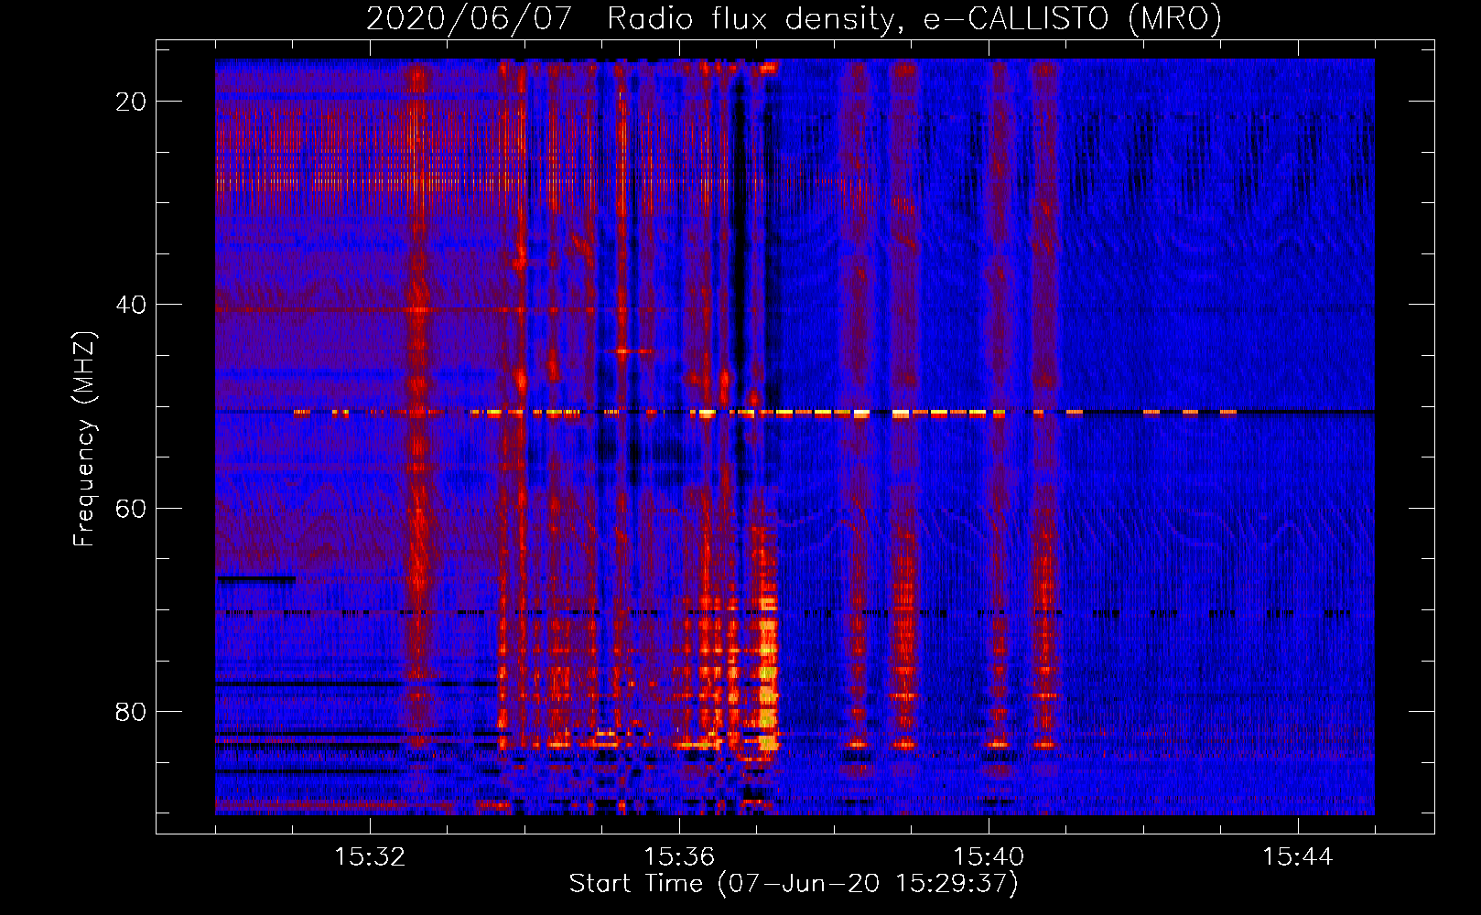The height and width of the screenshot is (915, 1481).
Task: Click the 'Start Time (07-Jun-20 15:29:37)' label
Action: 794,884
